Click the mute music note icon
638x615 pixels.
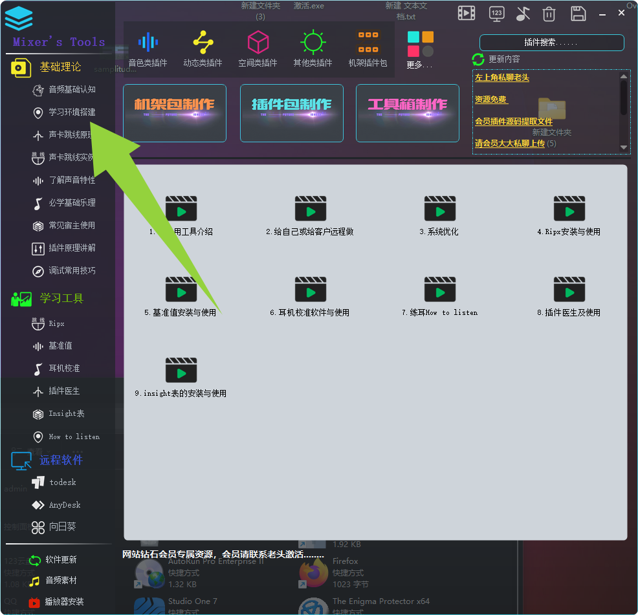[x=523, y=14]
